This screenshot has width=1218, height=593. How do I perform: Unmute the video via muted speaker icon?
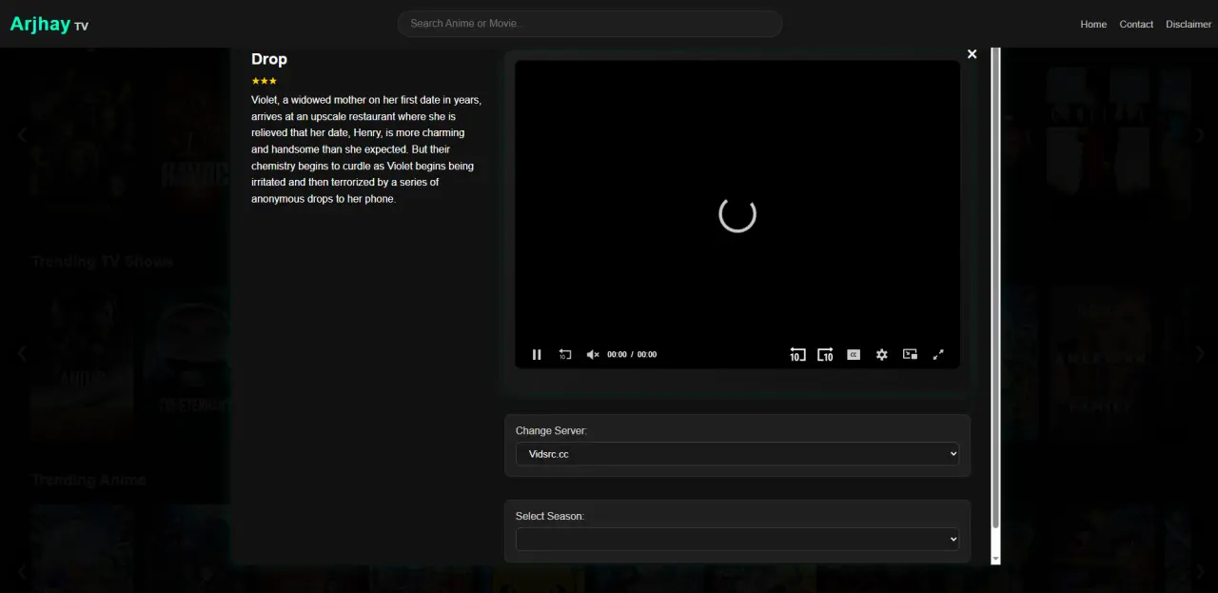[593, 354]
